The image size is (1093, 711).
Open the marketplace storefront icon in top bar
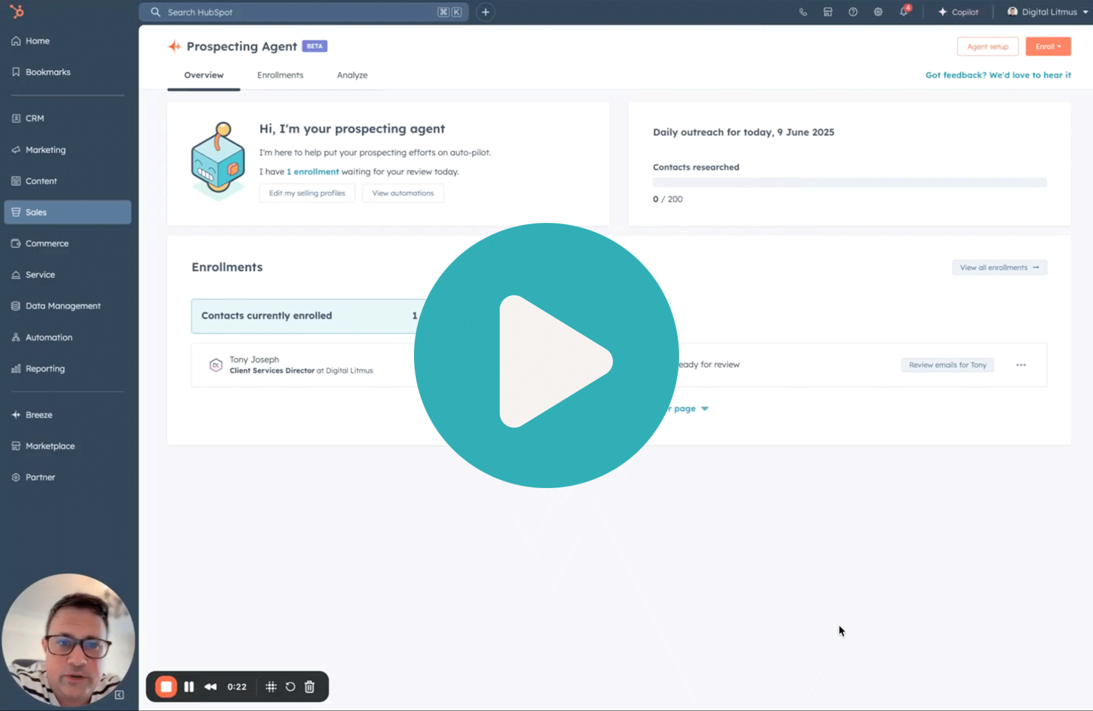tap(828, 12)
